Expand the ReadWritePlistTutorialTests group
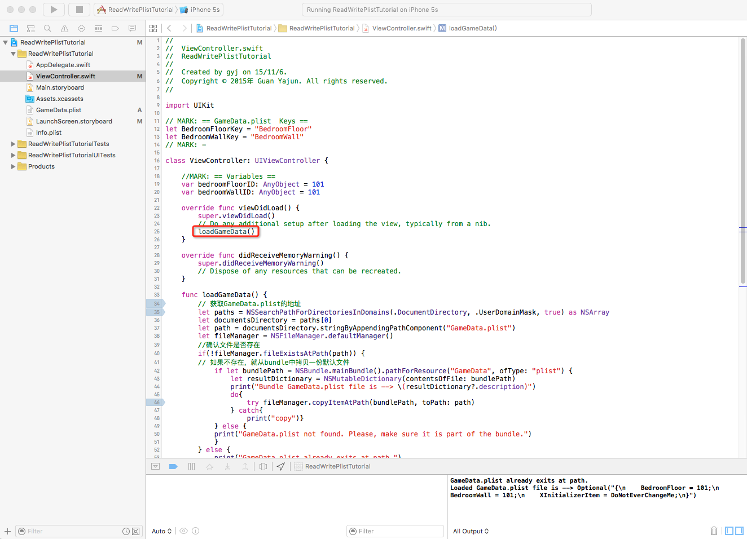This screenshot has width=747, height=539. point(13,144)
